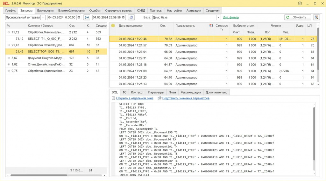This screenshot has height=181, width=326.
Task: Expand the 0,75 Обработка.УдалениеКот row
Action: [x=9, y=71]
